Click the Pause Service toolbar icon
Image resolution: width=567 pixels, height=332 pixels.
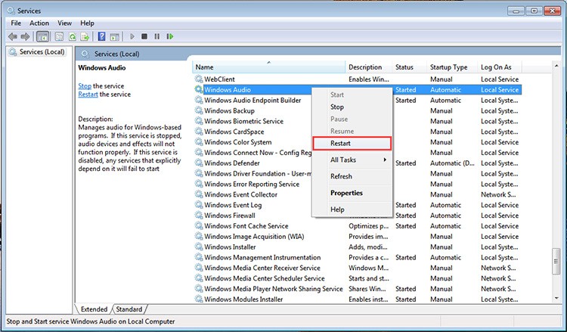click(157, 36)
